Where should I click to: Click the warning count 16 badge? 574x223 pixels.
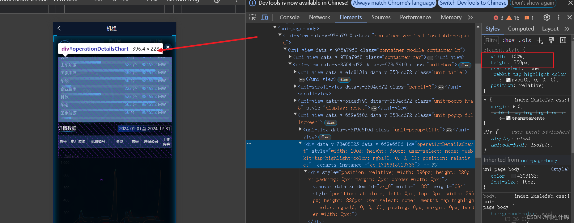coord(513,18)
